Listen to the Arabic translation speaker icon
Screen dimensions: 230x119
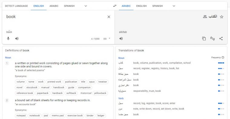click(121, 38)
